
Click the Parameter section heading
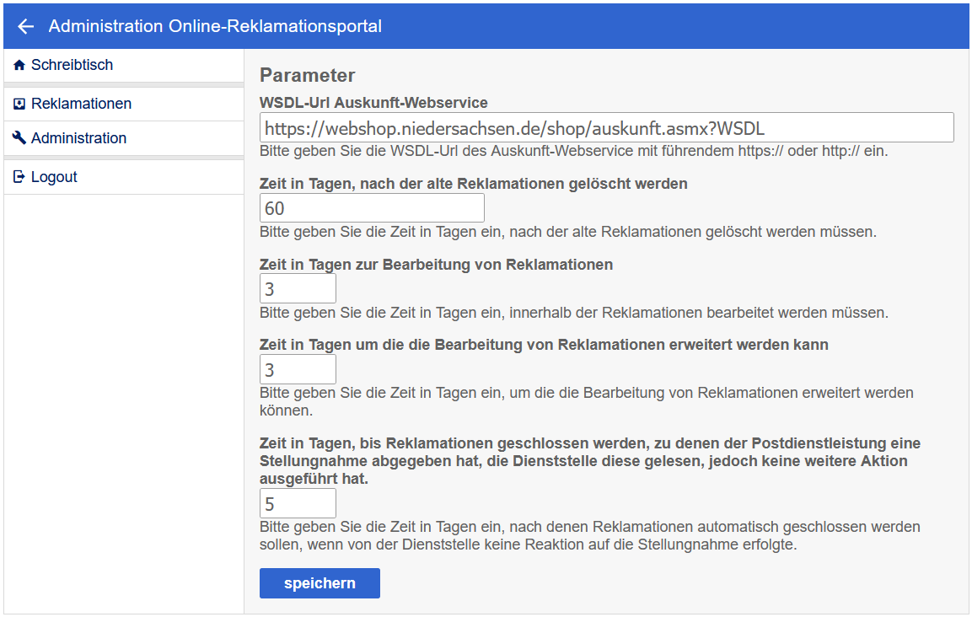[x=307, y=75]
